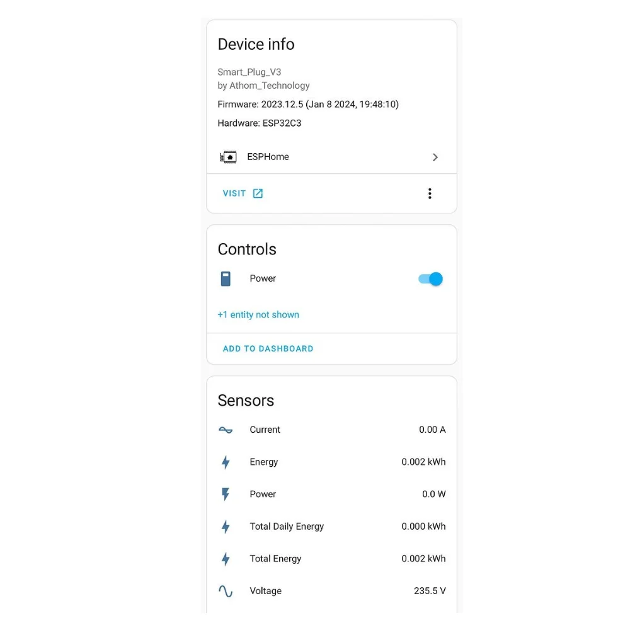The image size is (630, 630).
Task: Click the Energy sensor lightning icon
Action: click(x=226, y=462)
